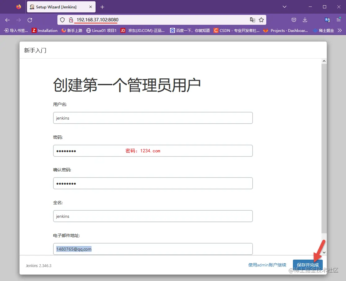The width and height of the screenshot is (346, 281).
Task: Open the 稀土掘金 bookmark
Action: [323, 30]
